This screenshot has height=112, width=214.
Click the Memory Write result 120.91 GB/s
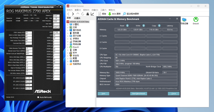(x=138, y=29)
